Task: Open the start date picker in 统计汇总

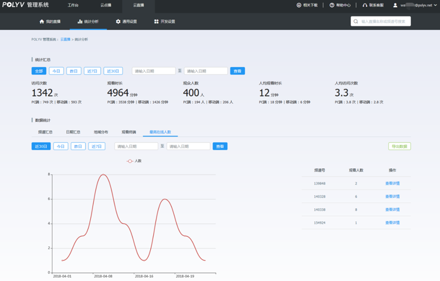Action: (x=154, y=71)
